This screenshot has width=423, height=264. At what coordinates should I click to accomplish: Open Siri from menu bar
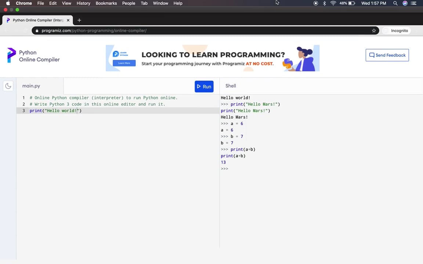click(405, 3)
